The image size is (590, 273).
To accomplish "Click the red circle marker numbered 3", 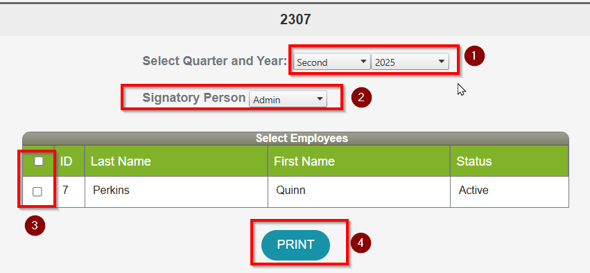I will pyautogui.click(x=35, y=226).
